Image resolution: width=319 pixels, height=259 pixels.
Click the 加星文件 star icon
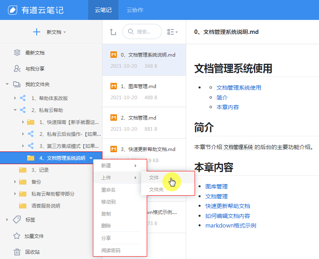pos(17,236)
